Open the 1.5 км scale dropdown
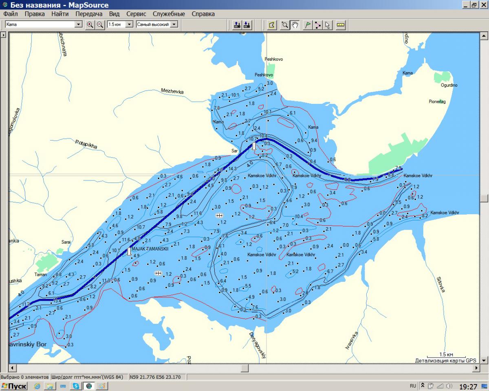This screenshot has width=489, height=391. pyautogui.click(x=129, y=24)
